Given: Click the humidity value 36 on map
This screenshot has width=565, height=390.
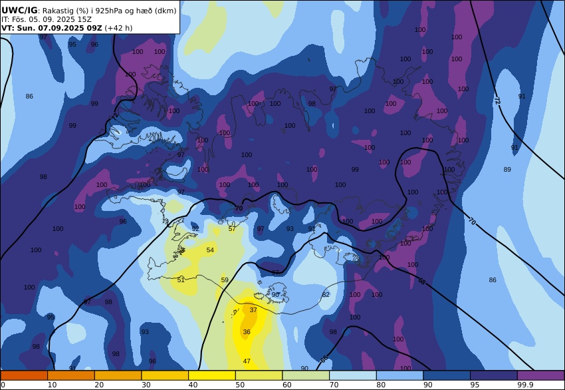Looking at the screenshot, I should click(247, 332).
